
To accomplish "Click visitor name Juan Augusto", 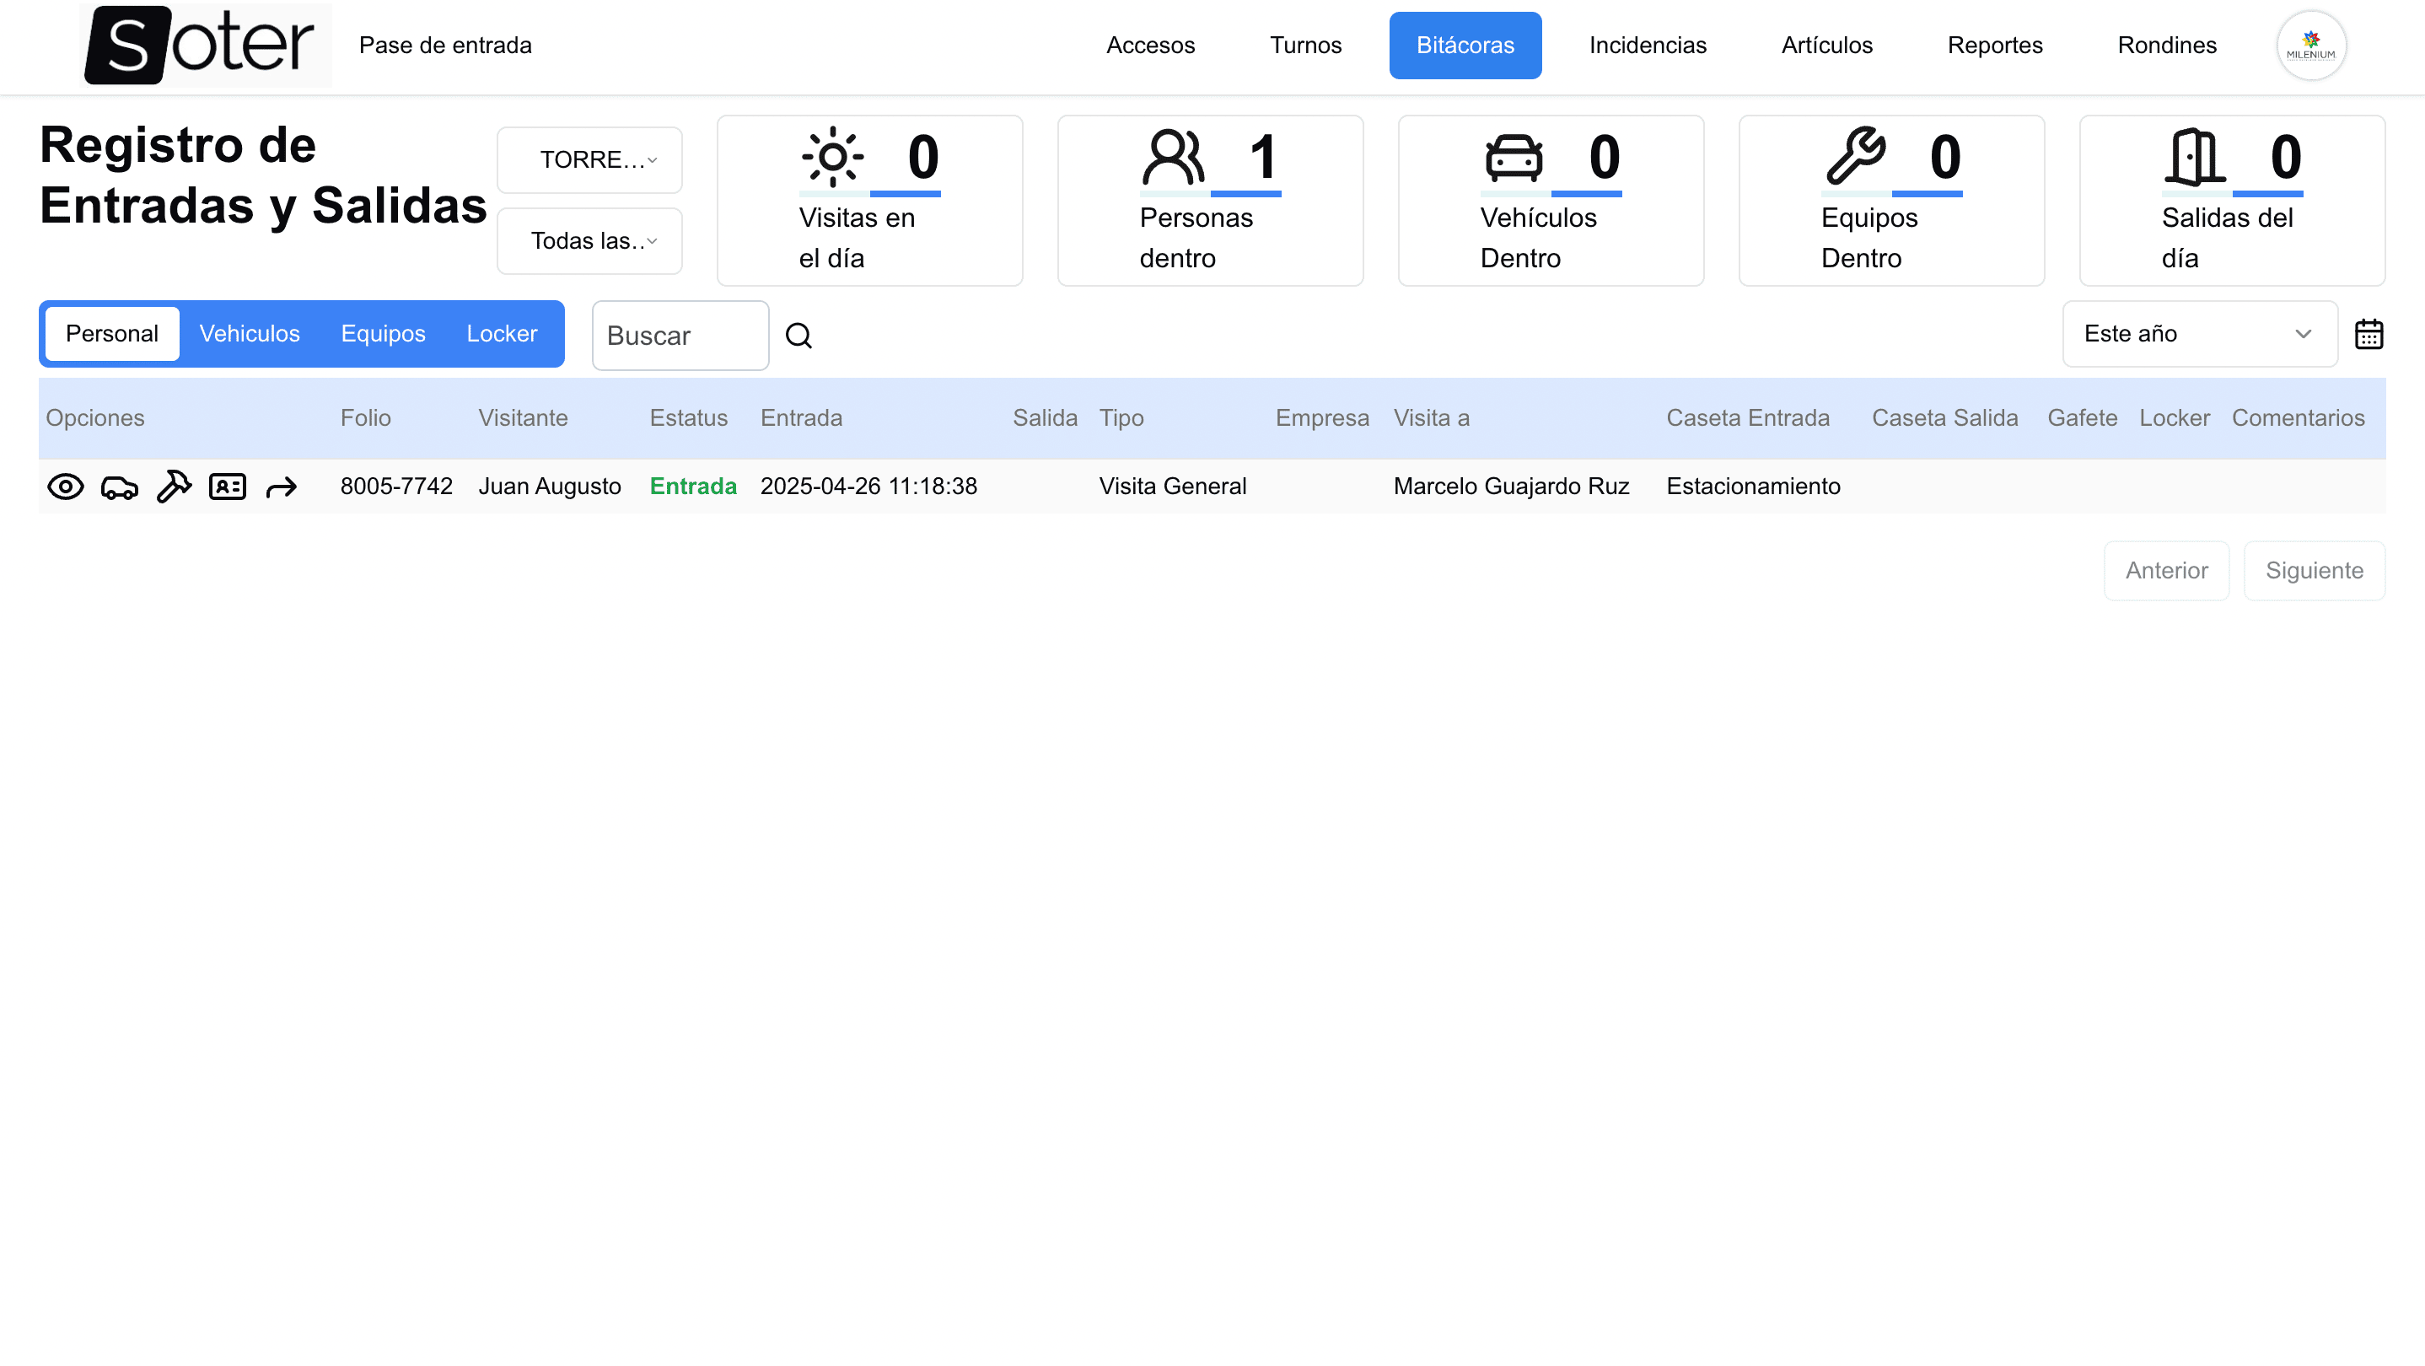I will [550, 487].
